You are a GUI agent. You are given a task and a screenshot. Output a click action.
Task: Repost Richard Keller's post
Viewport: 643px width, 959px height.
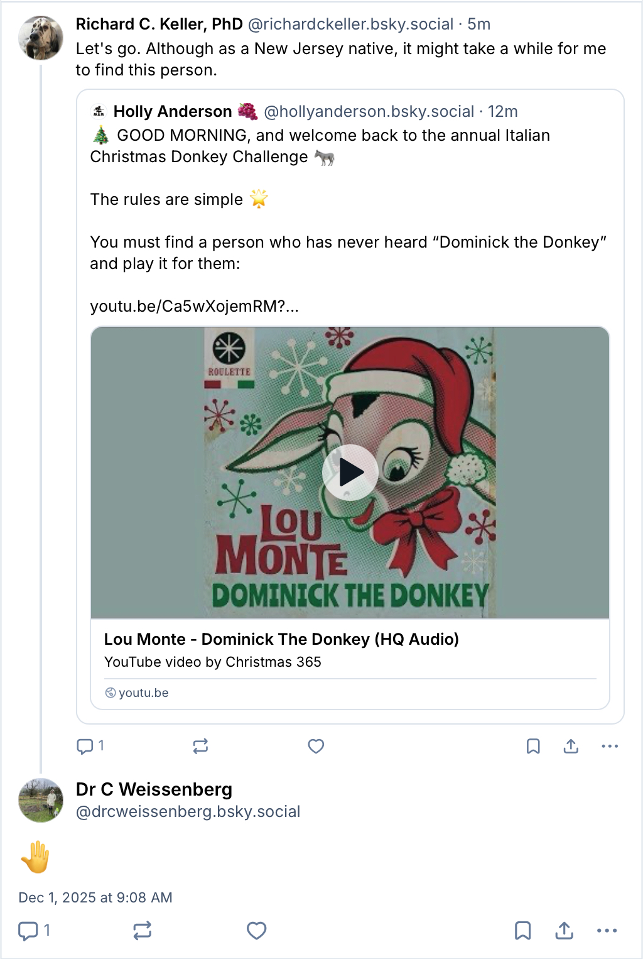tap(200, 746)
